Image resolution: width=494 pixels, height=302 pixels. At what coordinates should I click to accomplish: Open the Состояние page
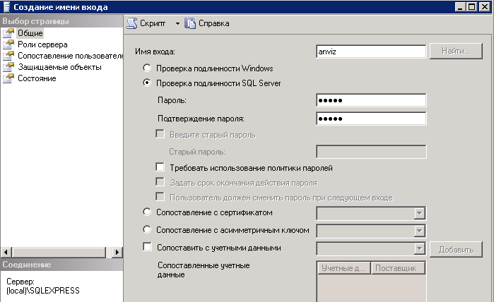[37, 78]
